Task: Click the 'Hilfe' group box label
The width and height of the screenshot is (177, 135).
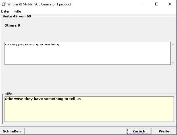Action: (9, 94)
